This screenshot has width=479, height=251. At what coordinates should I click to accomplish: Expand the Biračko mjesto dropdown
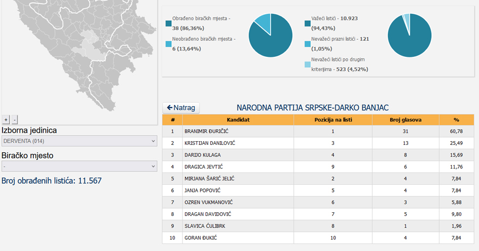(x=79, y=166)
